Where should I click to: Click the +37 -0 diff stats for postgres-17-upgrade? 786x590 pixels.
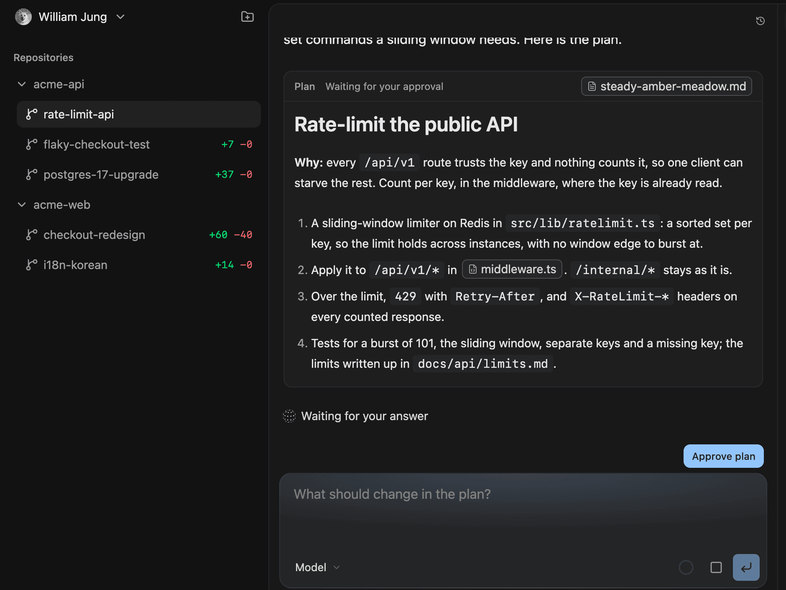point(233,174)
